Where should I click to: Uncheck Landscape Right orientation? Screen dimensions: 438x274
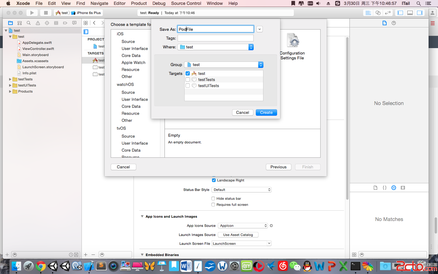click(x=214, y=180)
